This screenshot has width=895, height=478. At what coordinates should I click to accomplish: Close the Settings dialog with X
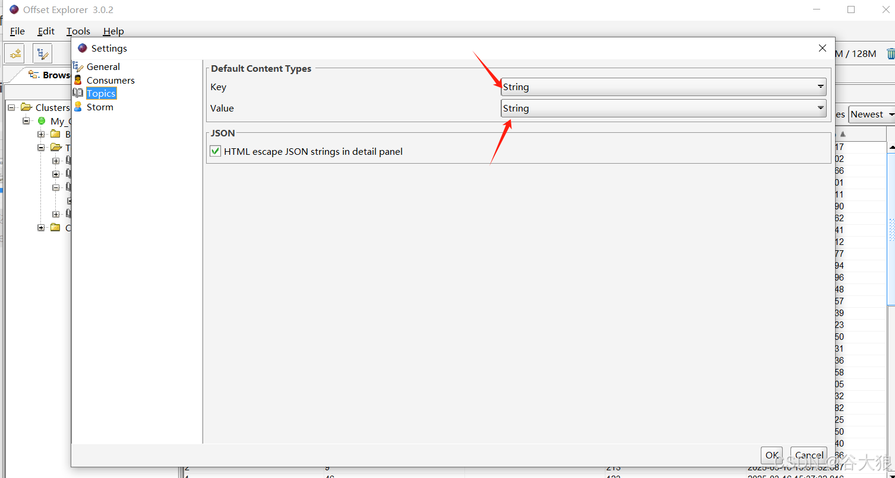(822, 48)
